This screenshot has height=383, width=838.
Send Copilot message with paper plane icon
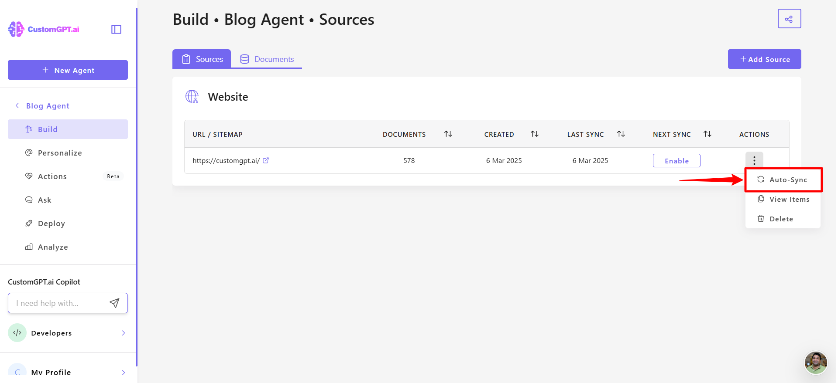(114, 303)
